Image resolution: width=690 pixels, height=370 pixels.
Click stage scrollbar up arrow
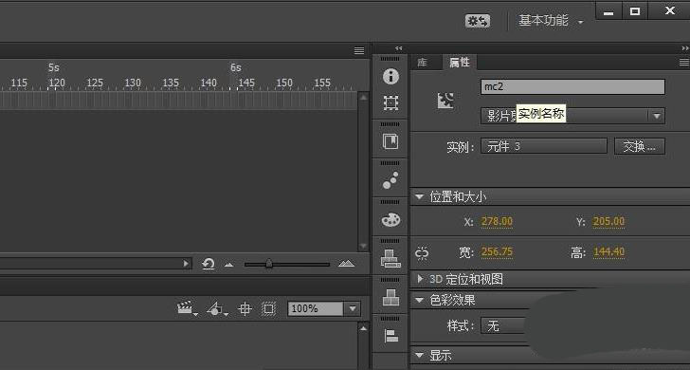[x=363, y=328]
